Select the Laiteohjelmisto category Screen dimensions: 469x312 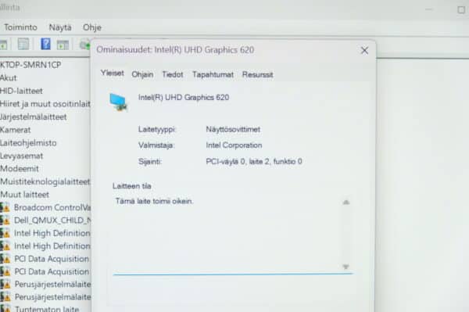click(x=28, y=142)
